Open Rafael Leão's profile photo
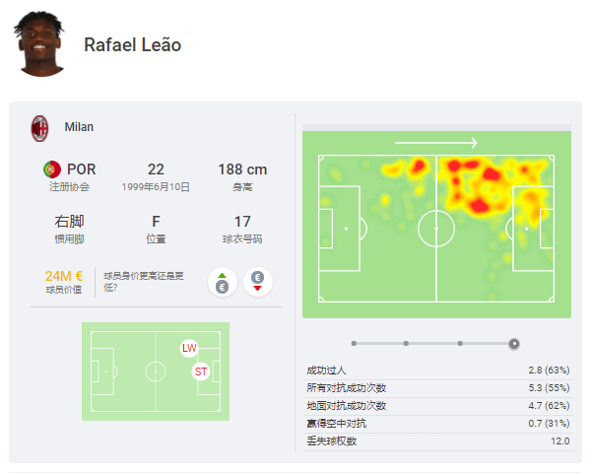The height and width of the screenshot is (473, 591). click(x=39, y=44)
